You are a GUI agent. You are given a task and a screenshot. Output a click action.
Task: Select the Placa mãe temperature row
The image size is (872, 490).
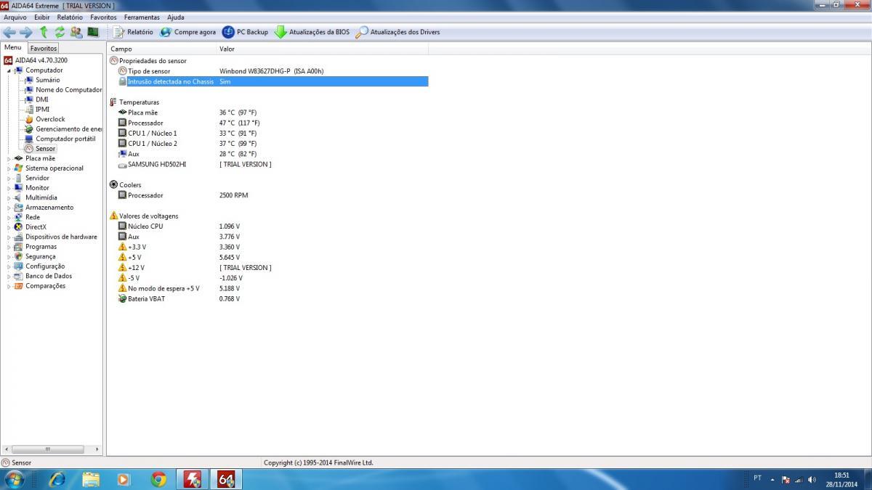(268, 113)
